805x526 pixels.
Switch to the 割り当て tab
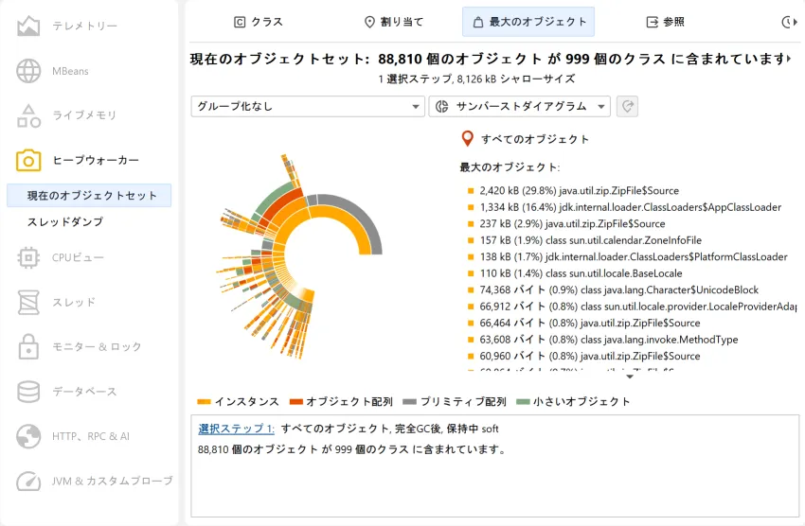click(394, 22)
